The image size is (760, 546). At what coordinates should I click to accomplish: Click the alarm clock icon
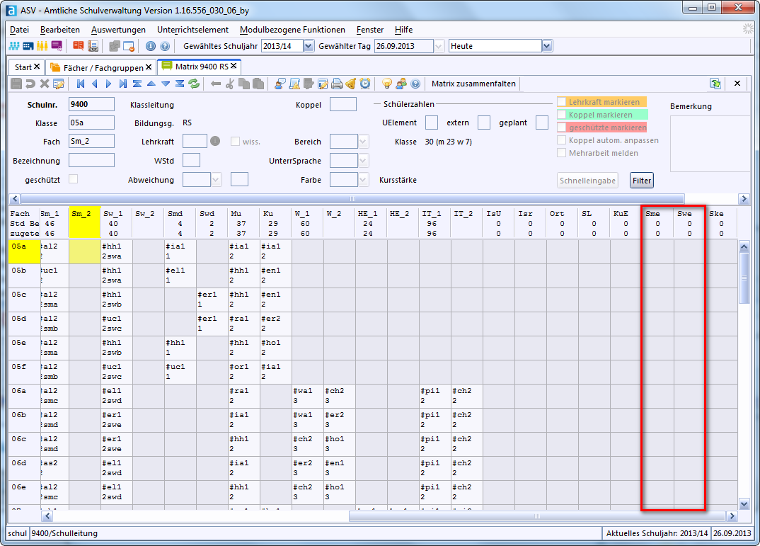[x=365, y=84]
